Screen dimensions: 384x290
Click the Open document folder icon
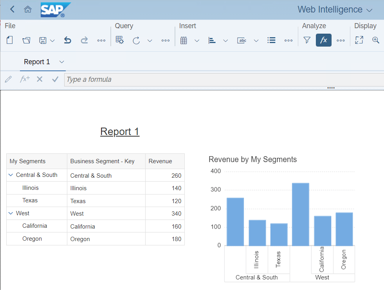(26, 40)
